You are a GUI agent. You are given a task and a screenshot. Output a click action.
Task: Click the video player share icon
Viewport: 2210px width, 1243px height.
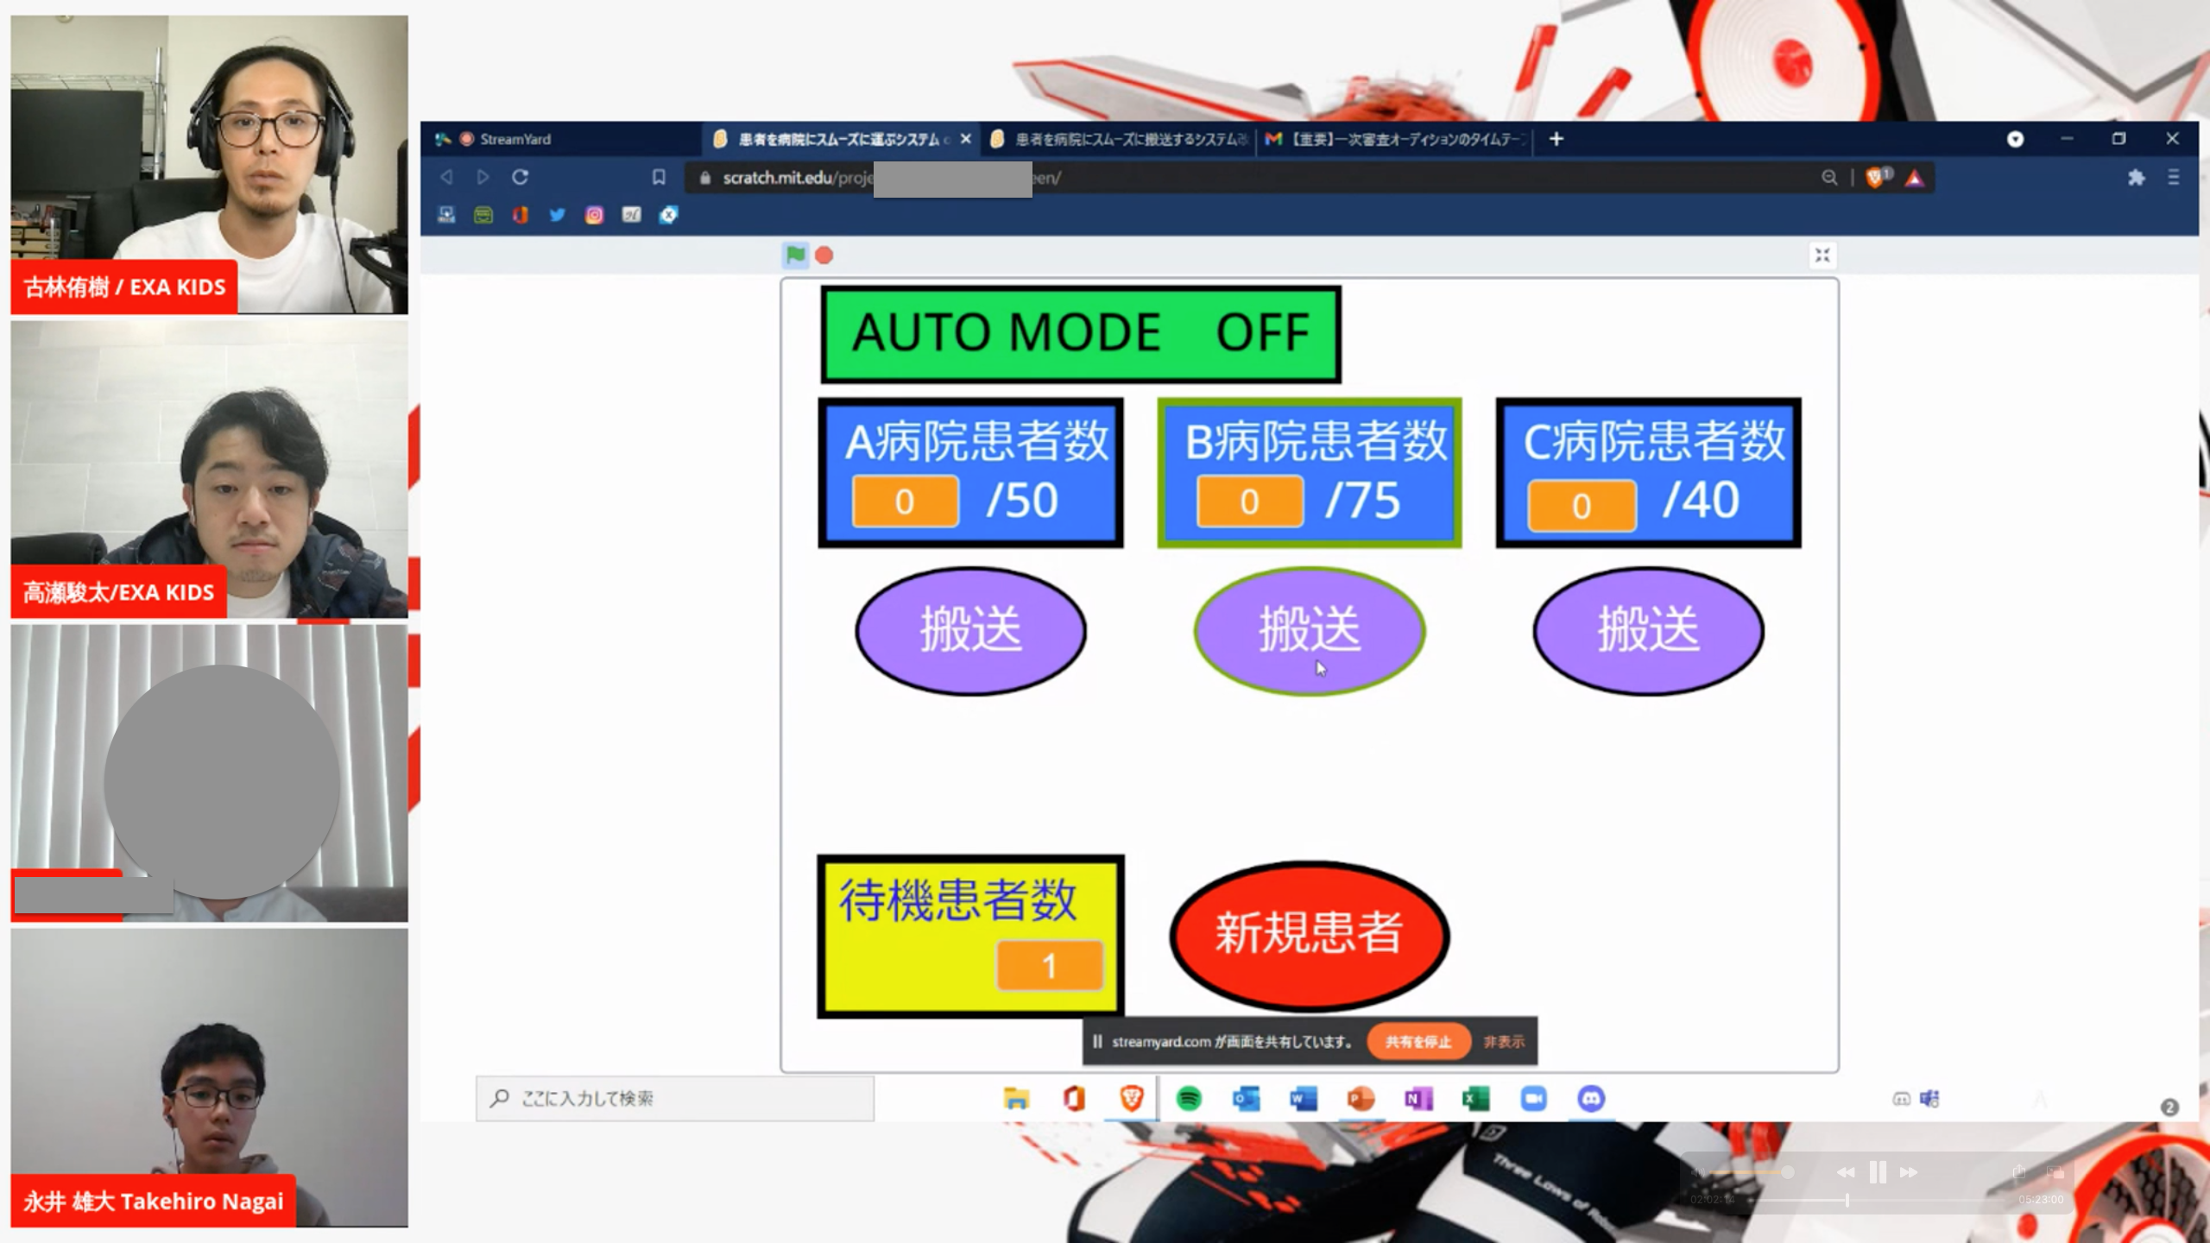click(2018, 1172)
